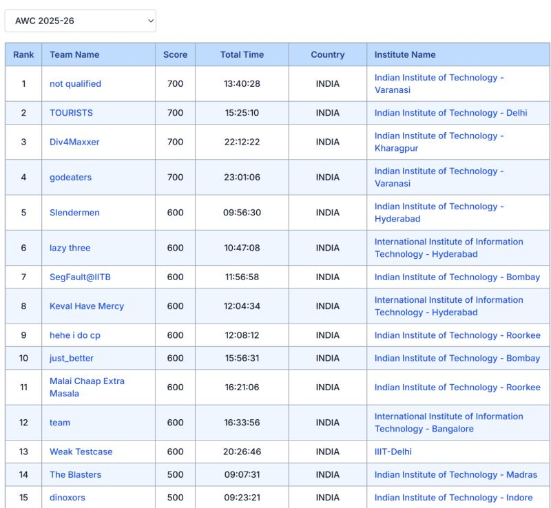Click the Rank column header

[23, 55]
